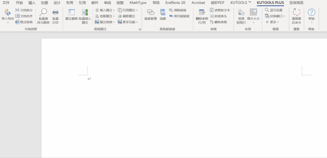This screenshot has height=158, width=327.
Task: Open 显示设置 display settings
Action: 274,10
